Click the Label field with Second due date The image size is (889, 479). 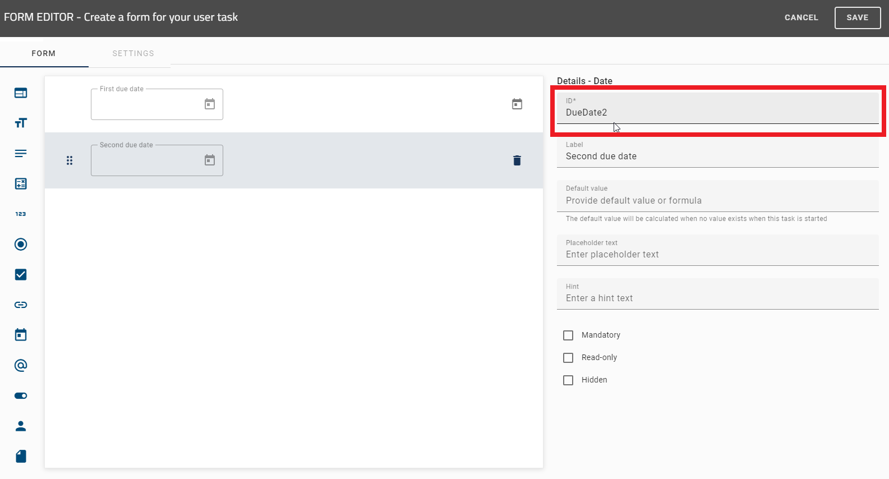(x=718, y=152)
